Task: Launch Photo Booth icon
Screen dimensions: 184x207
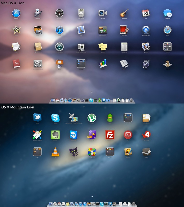Action: point(124,30)
